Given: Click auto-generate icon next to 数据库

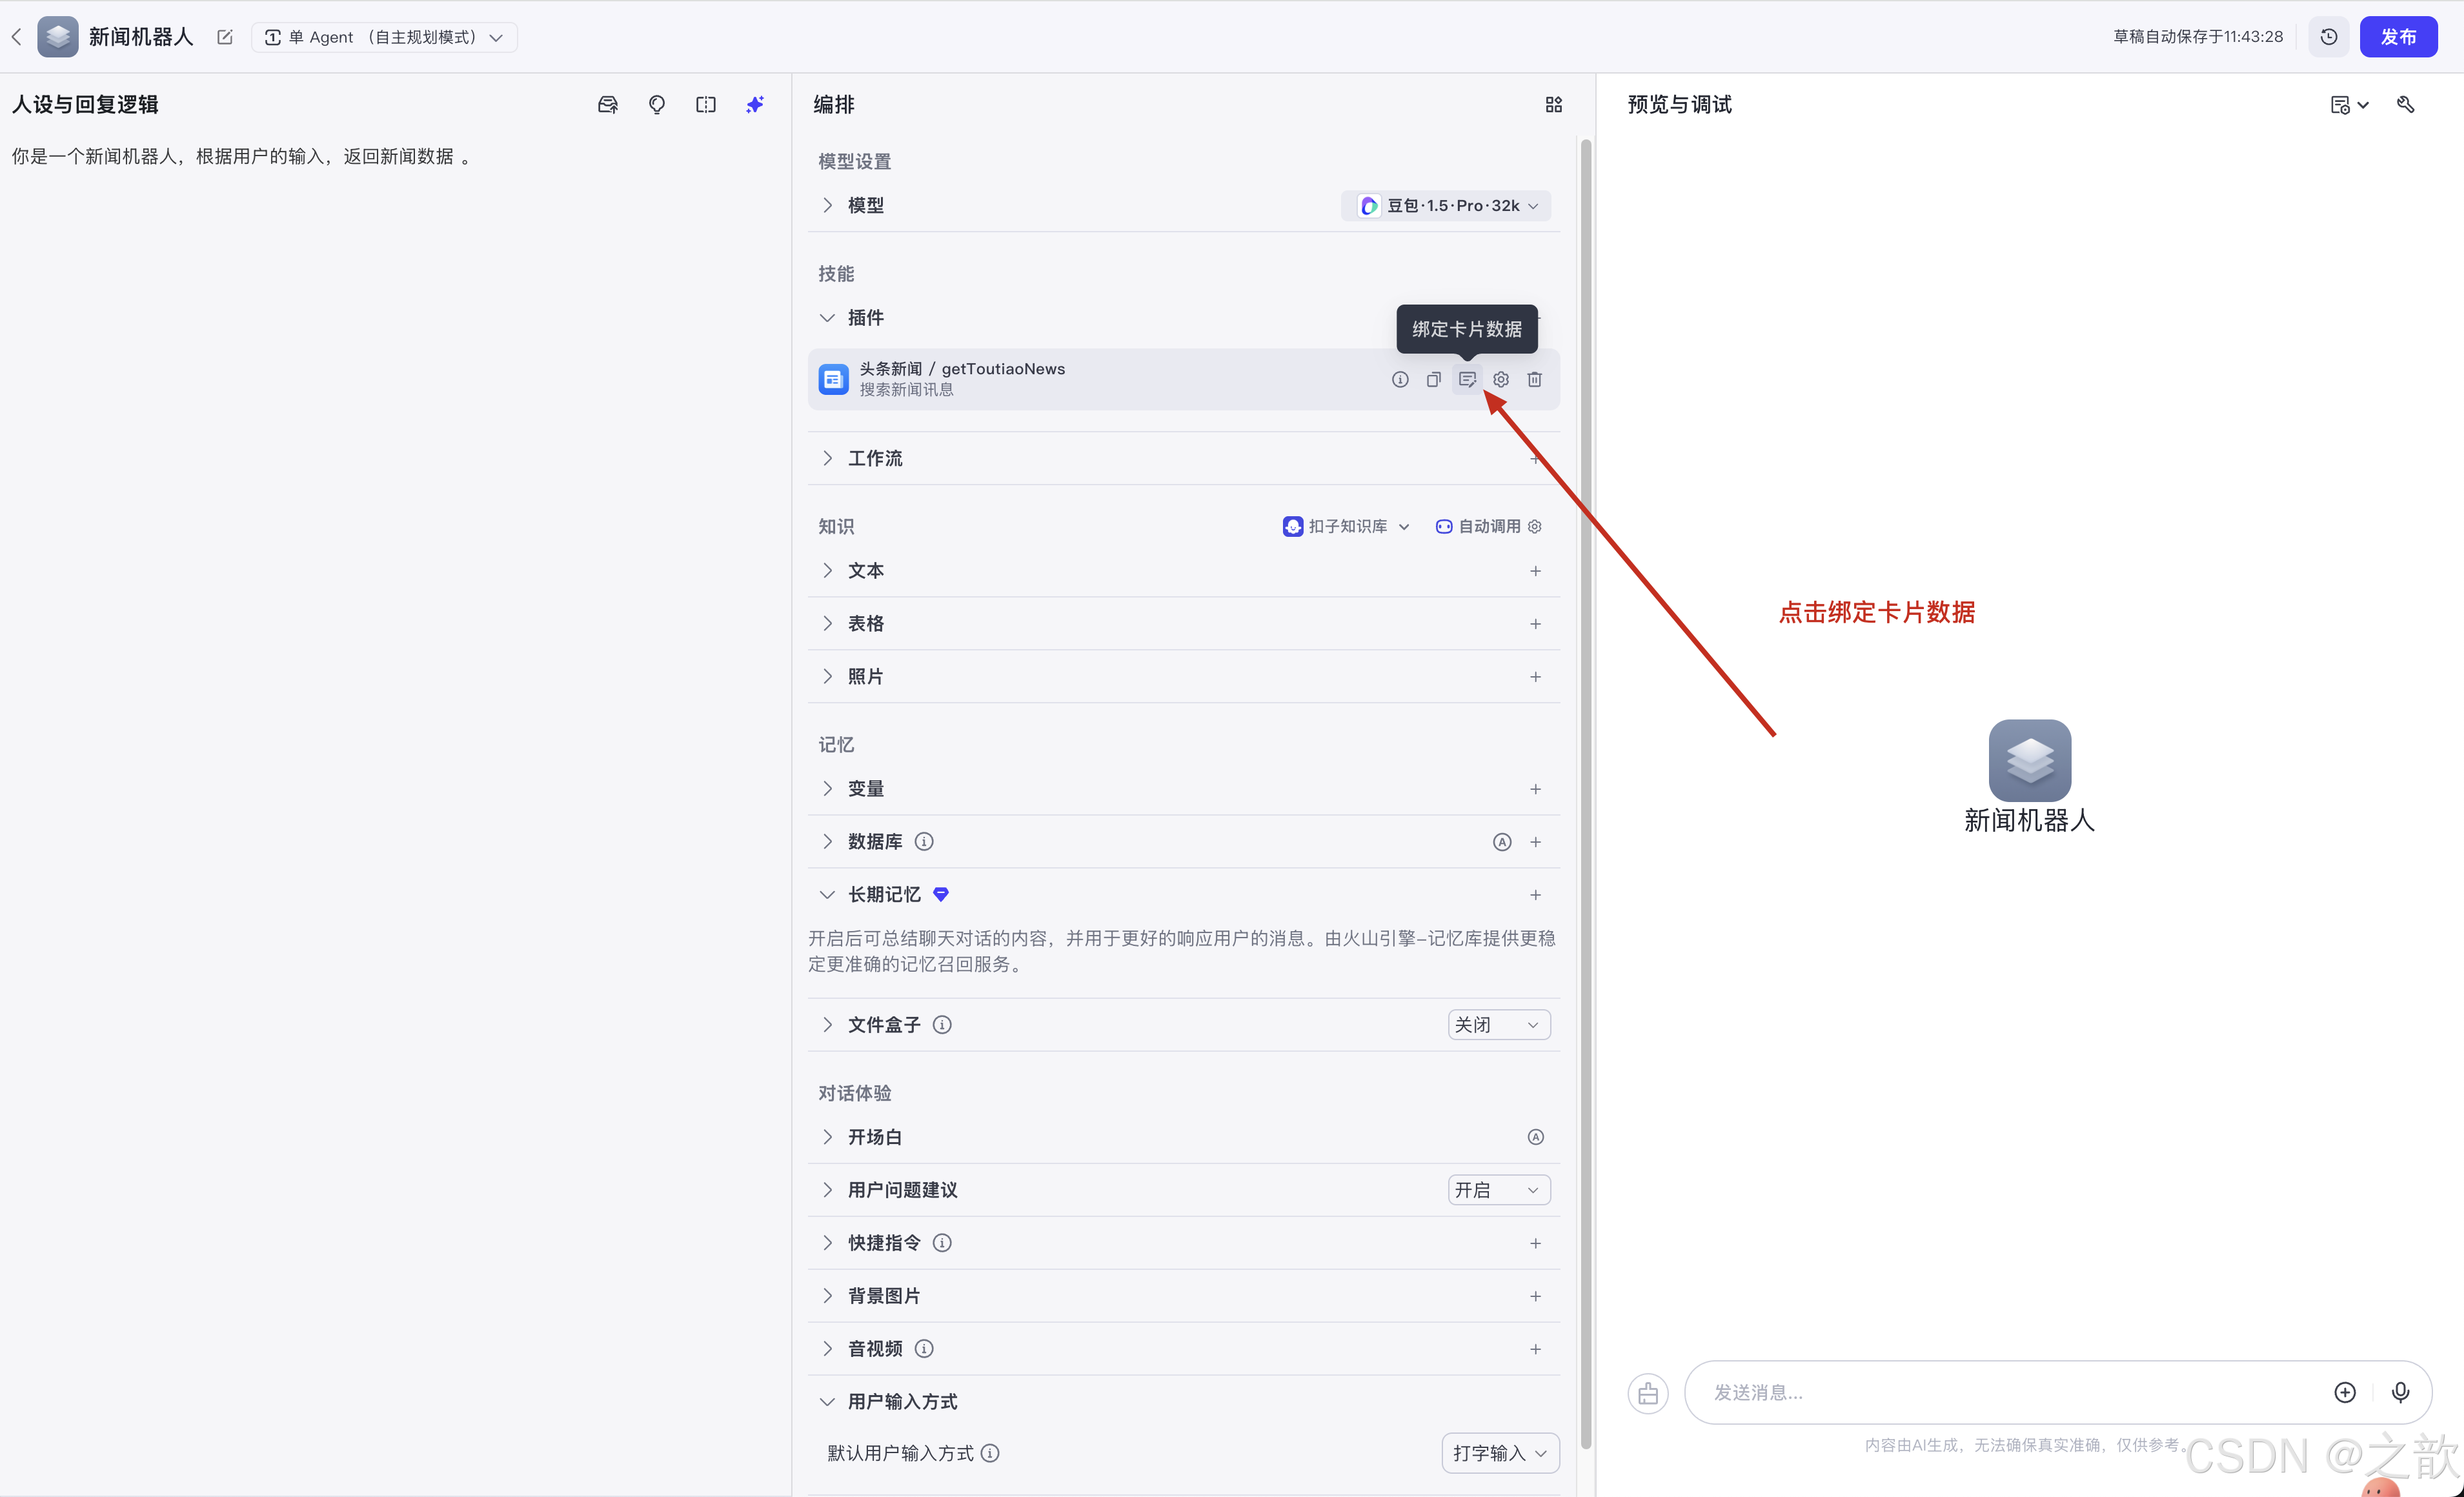Looking at the screenshot, I should (1501, 841).
